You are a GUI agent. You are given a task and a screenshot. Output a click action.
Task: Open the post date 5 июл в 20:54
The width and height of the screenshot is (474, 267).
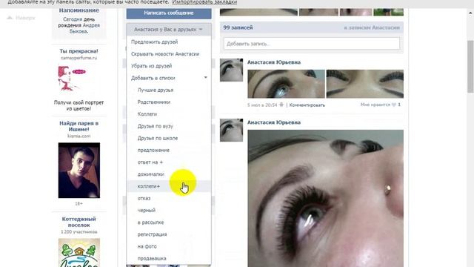pyautogui.click(x=262, y=105)
